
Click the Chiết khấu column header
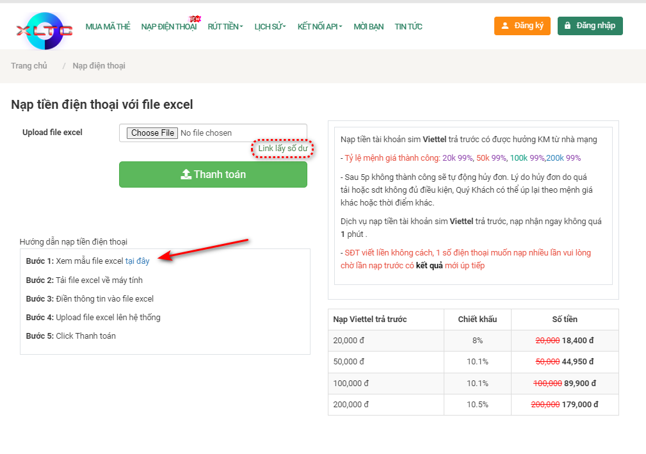point(478,320)
